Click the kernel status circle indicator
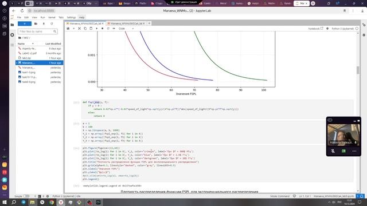The width and height of the screenshot is (367, 206). [357, 29]
